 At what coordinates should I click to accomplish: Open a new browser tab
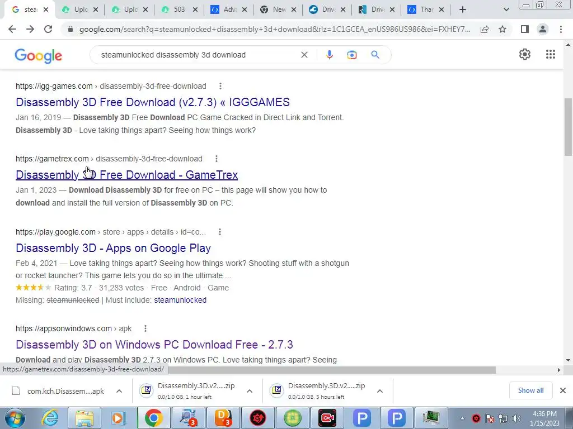[463, 10]
